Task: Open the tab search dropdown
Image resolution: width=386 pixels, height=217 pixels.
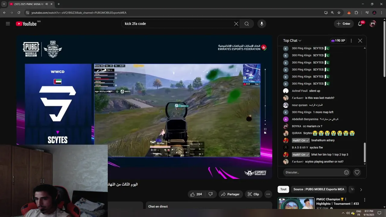Action: coord(4,4)
